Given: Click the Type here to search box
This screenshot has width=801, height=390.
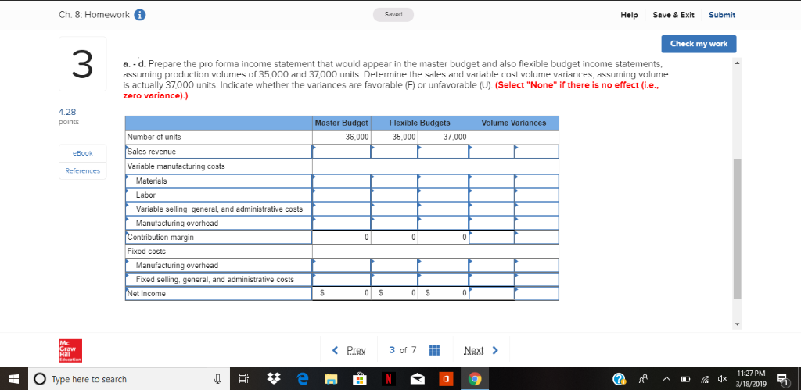Looking at the screenshot, I should click(130, 379).
